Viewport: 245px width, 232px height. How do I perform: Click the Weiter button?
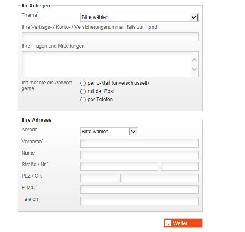coord(183,223)
